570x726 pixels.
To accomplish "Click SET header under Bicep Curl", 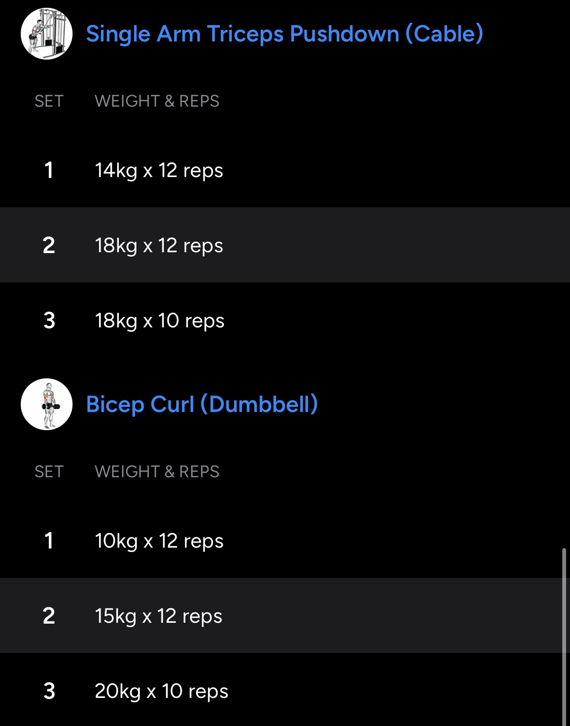I will click(49, 472).
